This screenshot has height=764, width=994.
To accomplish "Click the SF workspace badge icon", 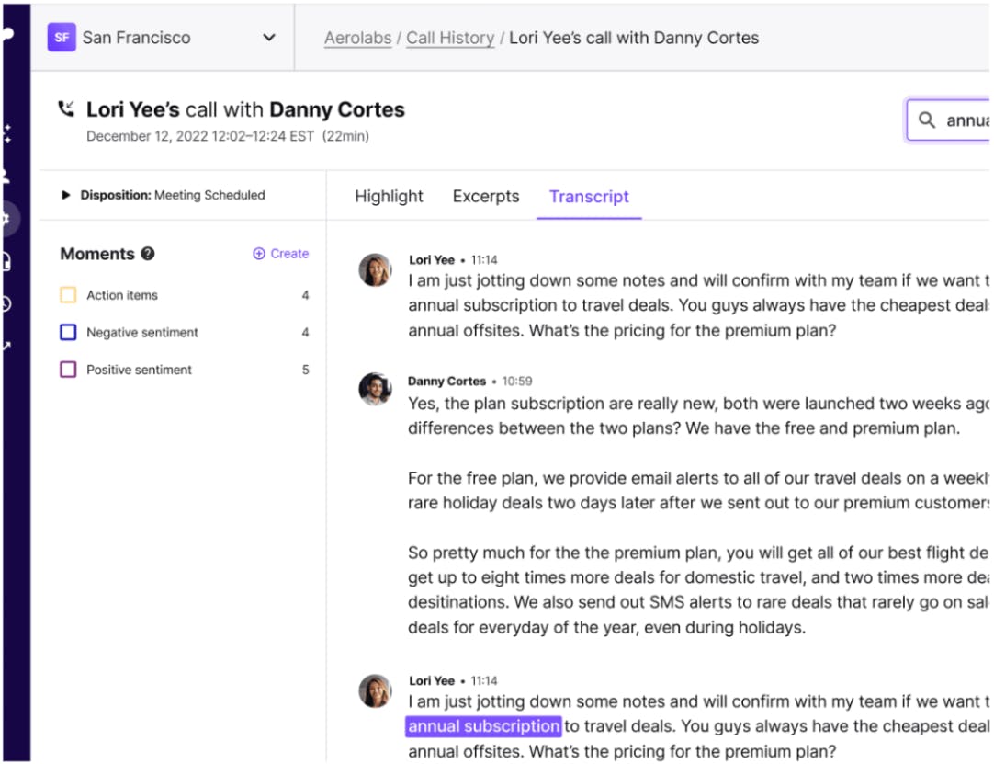I will coord(62,38).
